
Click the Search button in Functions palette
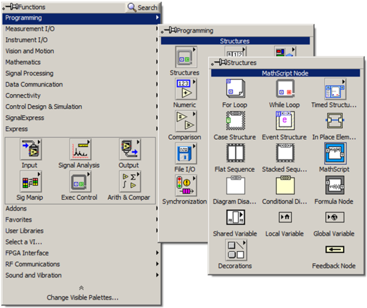point(143,7)
